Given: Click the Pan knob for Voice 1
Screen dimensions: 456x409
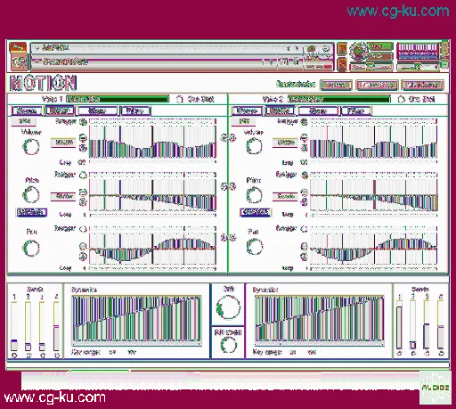Looking at the screenshot, I should (31, 248).
